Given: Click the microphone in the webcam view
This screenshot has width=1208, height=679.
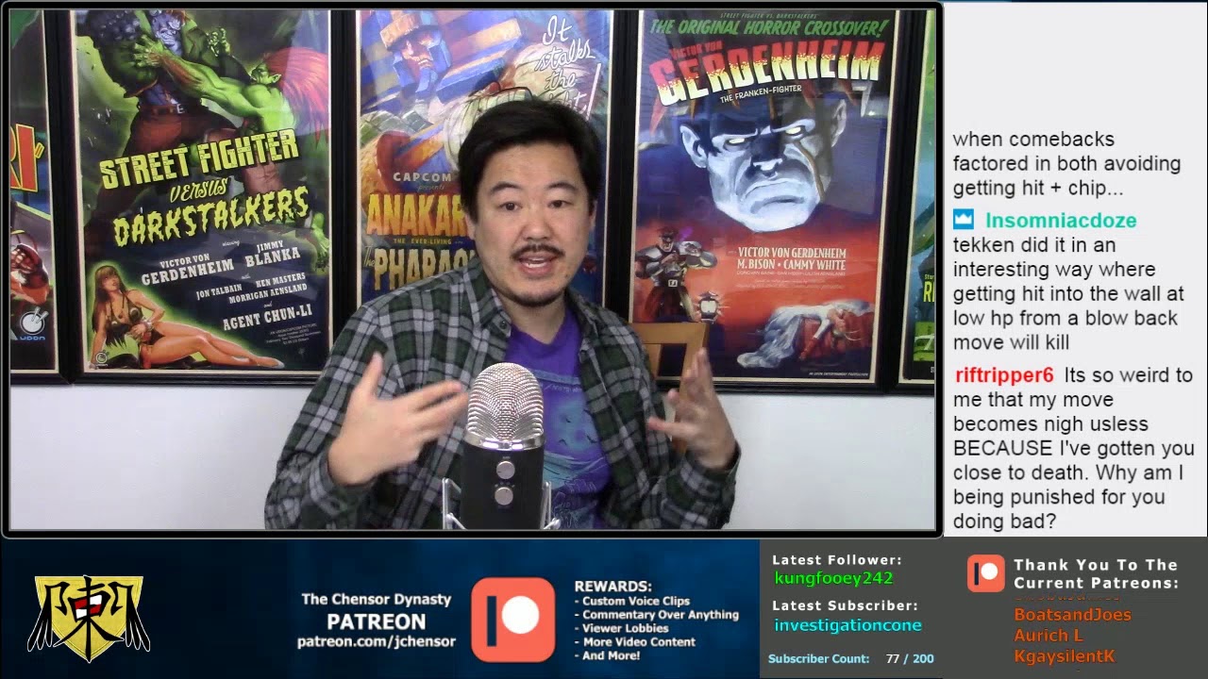Looking at the screenshot, I should 505,445.
